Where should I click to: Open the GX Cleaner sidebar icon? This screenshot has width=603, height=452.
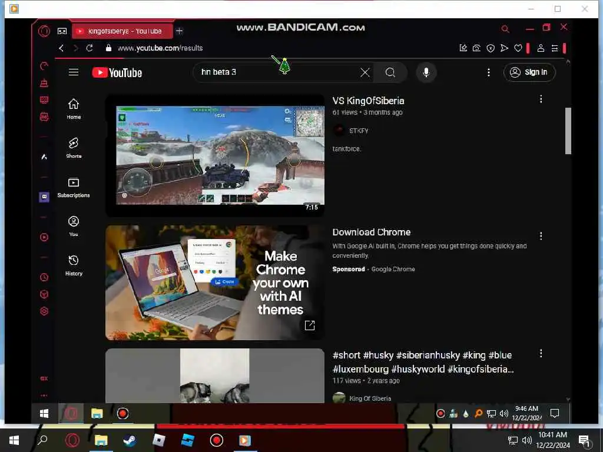(44, 82)
